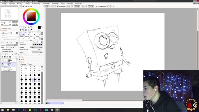Screen dimensions: 199x112
Task: Expand the Эффекты слоя section
Action: tap(6, 28)
